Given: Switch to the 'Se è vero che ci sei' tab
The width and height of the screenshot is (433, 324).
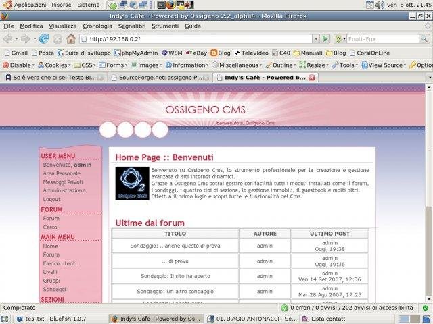Looking at the screenshot, I should (x=53, y=78).
